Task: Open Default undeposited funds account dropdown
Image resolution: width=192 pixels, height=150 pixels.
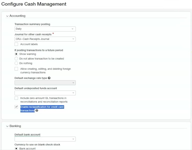Action: click(45, 93)
